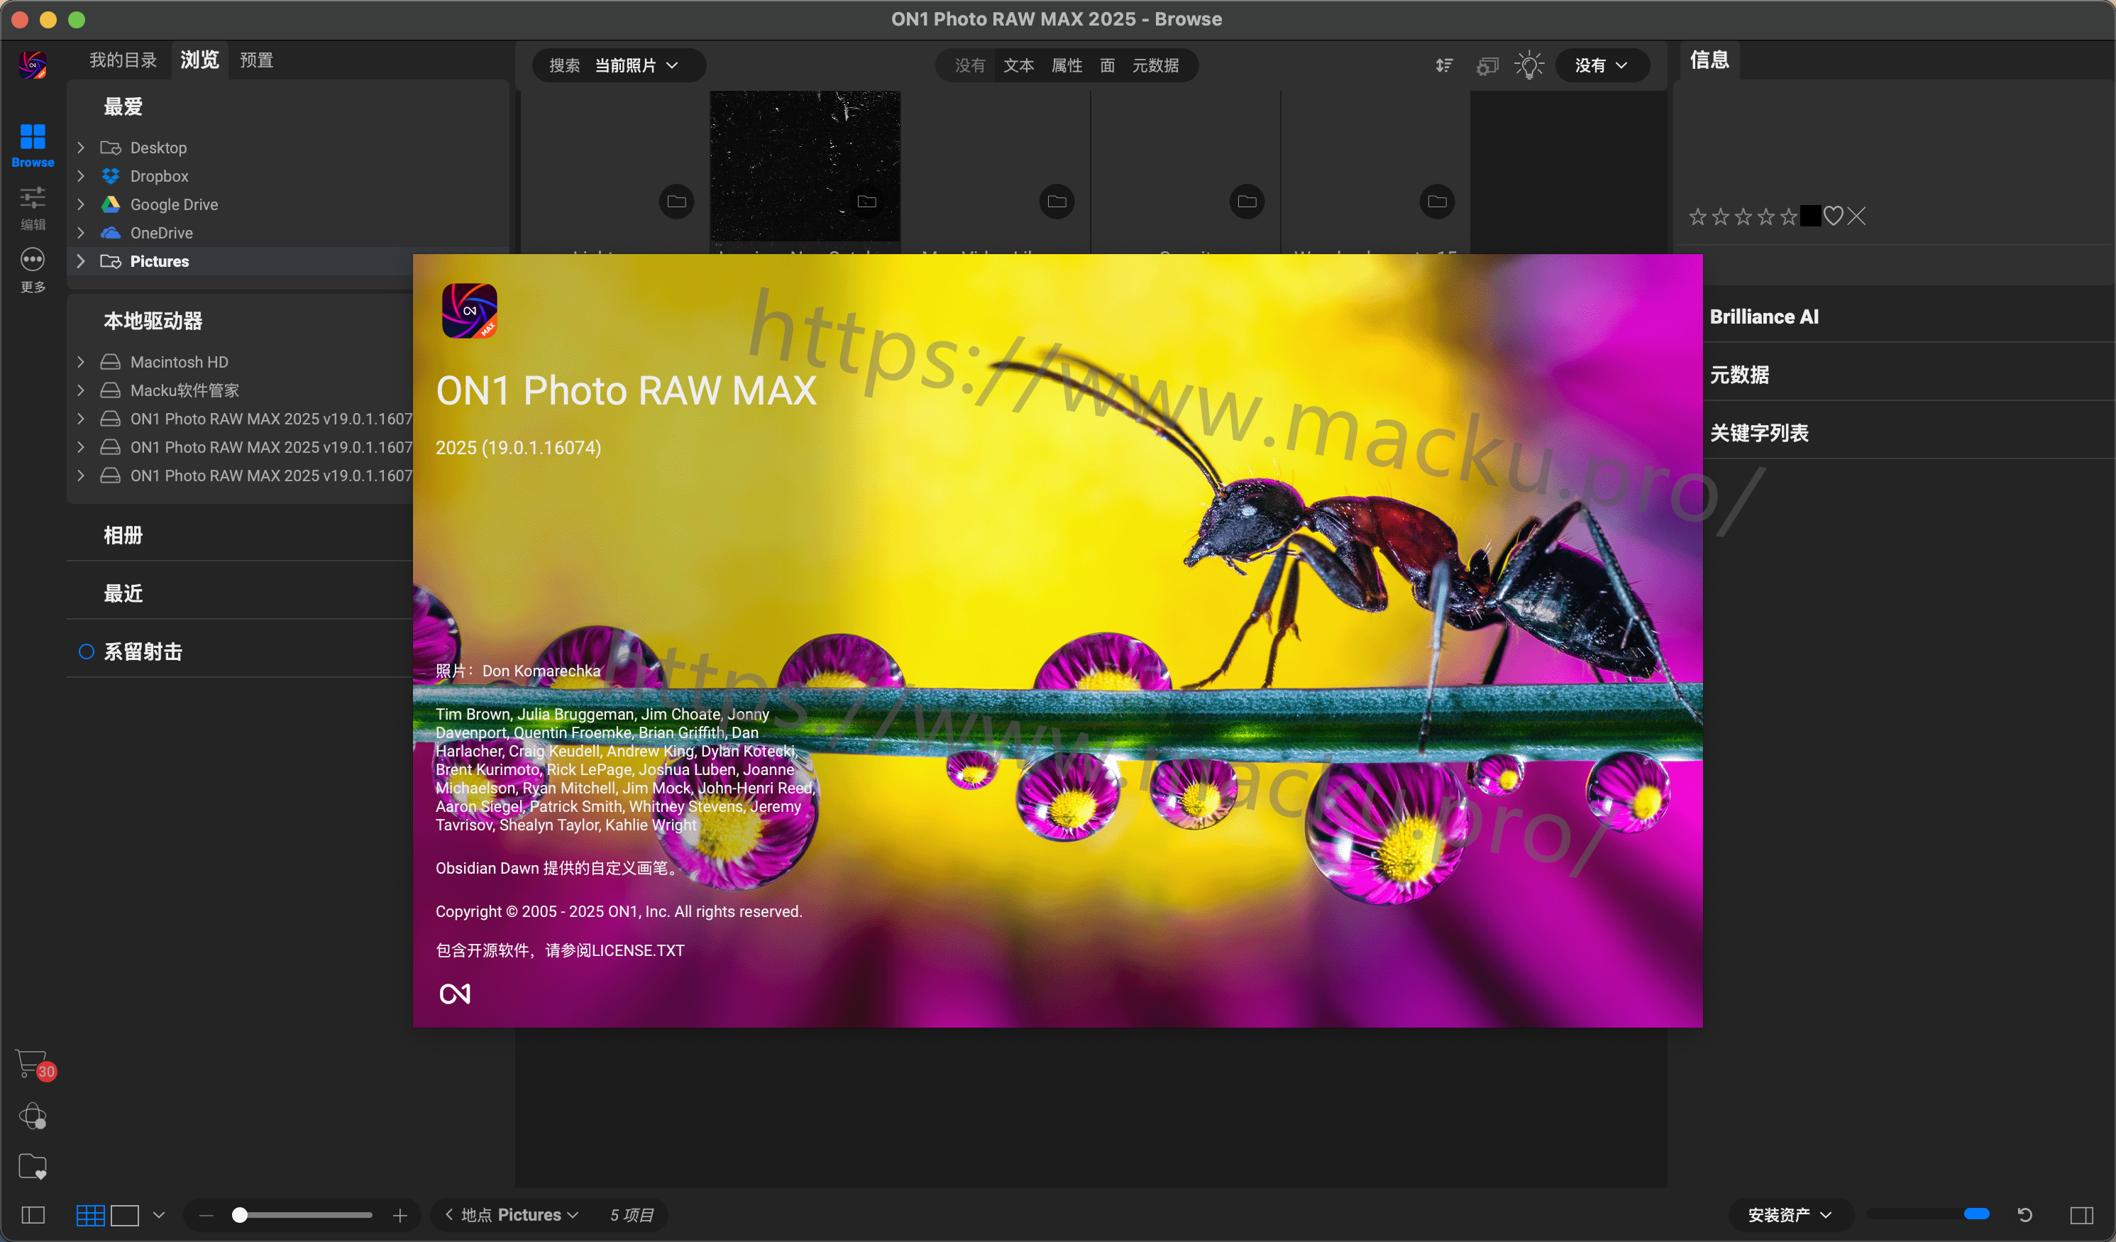Select the 信息 tab in right panel
The height and width of the screenshot is (1242, 2116).
(1709, 60)
